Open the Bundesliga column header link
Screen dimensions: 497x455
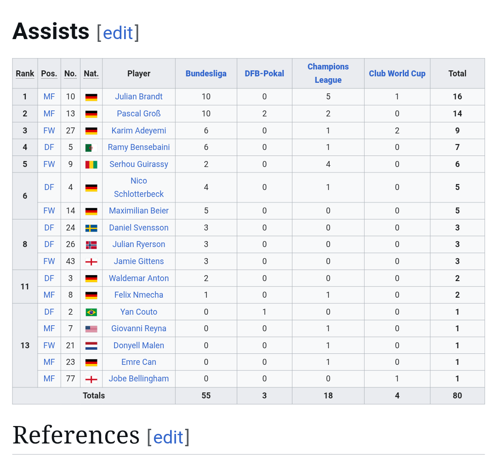pyautogui.click(x=206, y=74)
